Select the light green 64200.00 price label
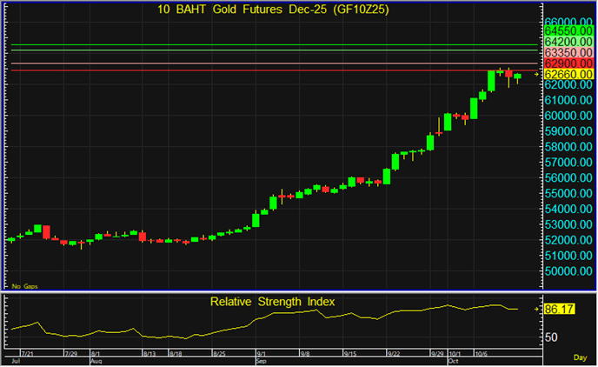Viewport: 598px width, 367px height. coord(568,42)
